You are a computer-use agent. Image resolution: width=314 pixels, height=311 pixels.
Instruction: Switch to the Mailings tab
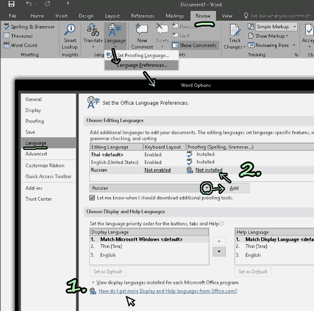pos(175,16)
